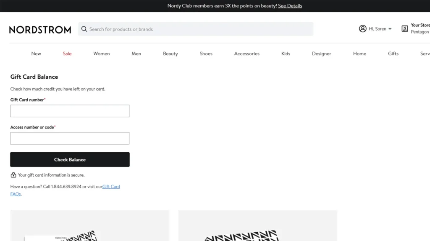The width and height of the screenshot is (430, 241).
Task: Switch to the Sale section
Action: click(67, 54)
